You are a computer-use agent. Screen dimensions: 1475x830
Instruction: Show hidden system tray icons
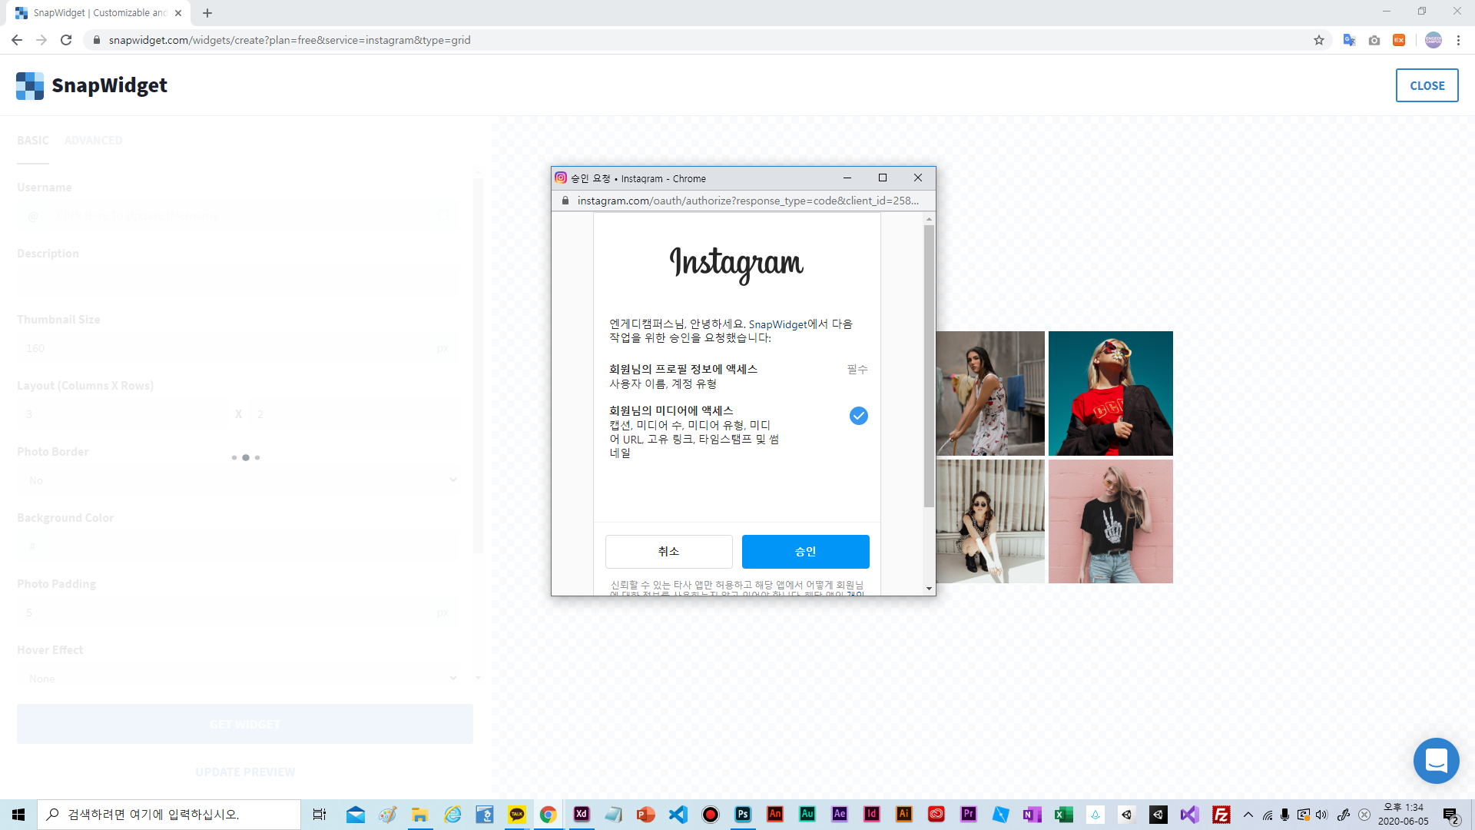pos(1248,815)
